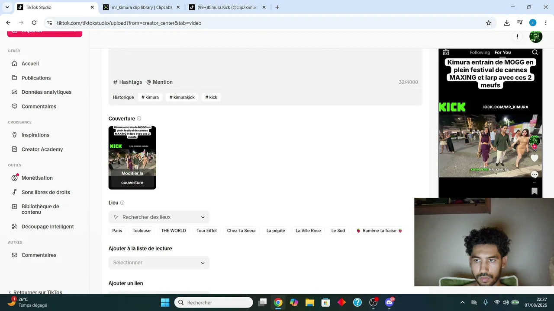554x311 pixels.
Task: Choose Tour Eiffel as the location
Action: click(x=206, y=231)
